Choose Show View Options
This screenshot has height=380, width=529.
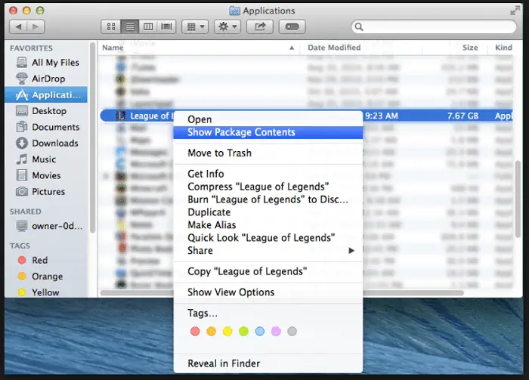(x=268, y=292)
